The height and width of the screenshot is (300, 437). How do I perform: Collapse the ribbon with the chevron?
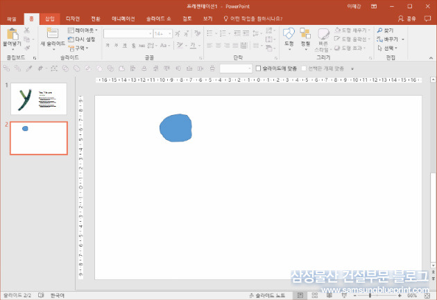click(x=431, y=58)
